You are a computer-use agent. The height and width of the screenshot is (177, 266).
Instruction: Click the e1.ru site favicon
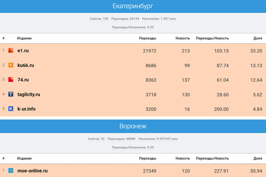coord(11,51)
